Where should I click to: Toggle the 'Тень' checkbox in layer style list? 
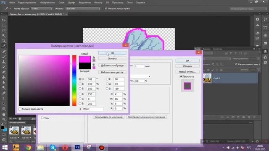[x=42, y=118]
